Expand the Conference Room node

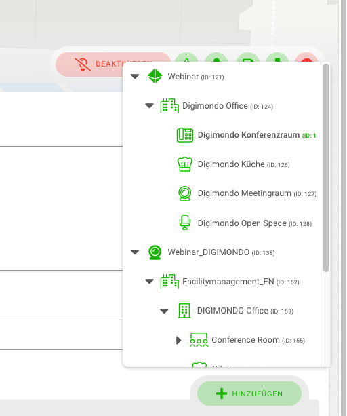[179, 340]
